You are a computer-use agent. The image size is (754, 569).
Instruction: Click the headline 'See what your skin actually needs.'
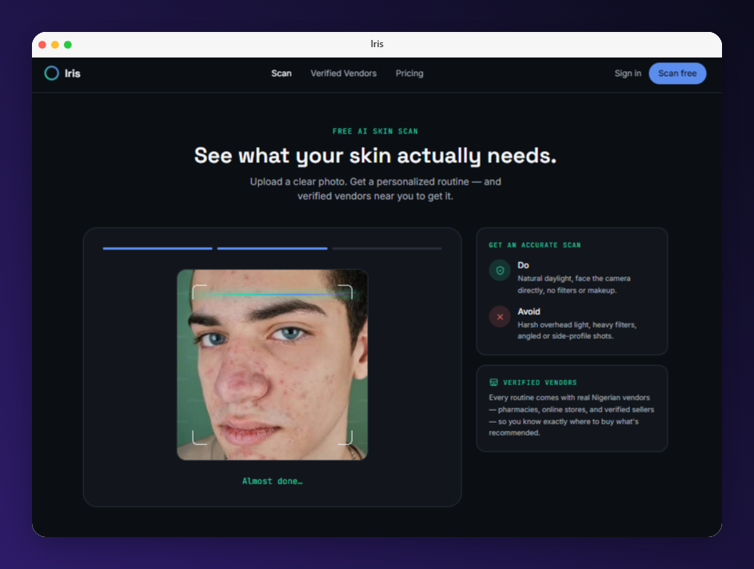[375, 156]
